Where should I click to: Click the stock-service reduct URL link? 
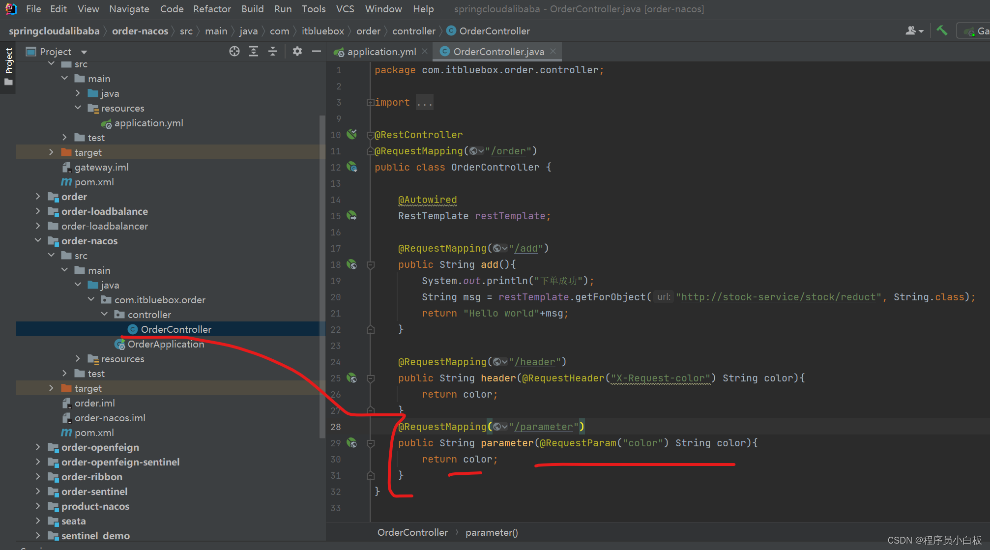coord(778,297)
